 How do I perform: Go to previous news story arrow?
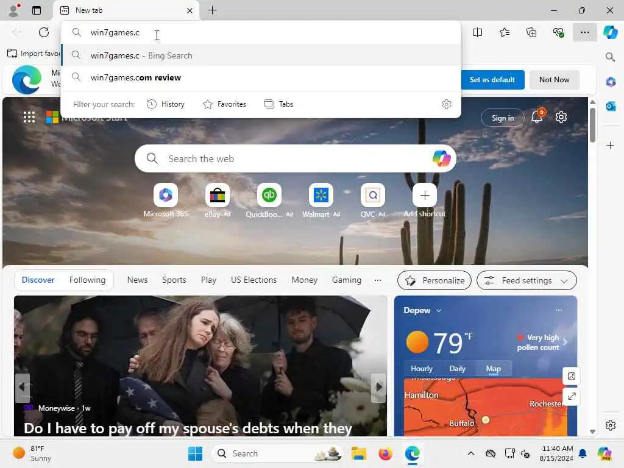[22, 387]
